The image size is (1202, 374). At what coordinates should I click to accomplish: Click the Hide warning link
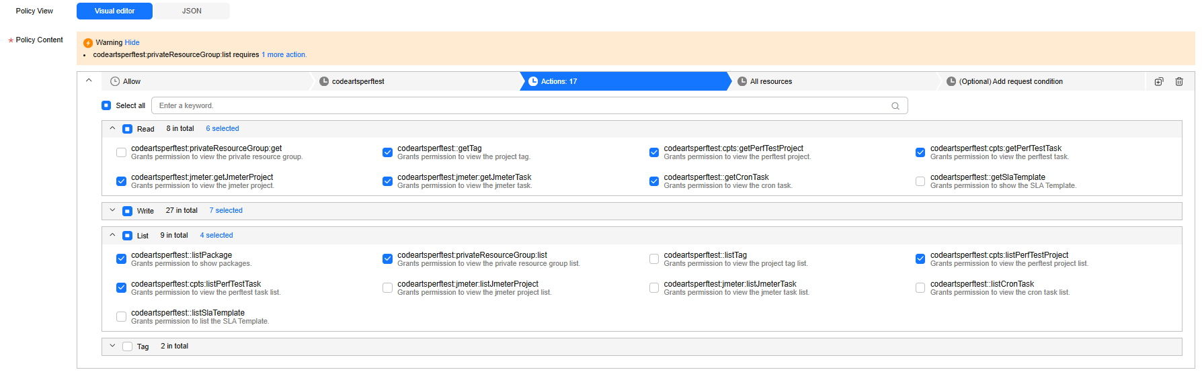pyautogui.click(x=132, y=42)
